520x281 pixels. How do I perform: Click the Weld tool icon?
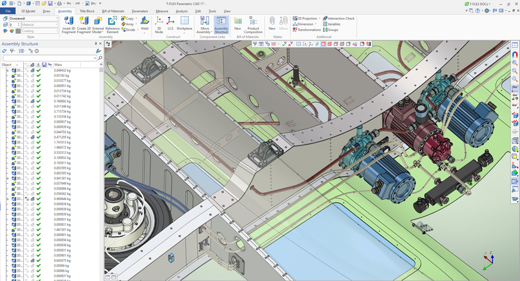145,21
